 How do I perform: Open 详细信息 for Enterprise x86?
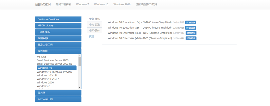point(191,38)
